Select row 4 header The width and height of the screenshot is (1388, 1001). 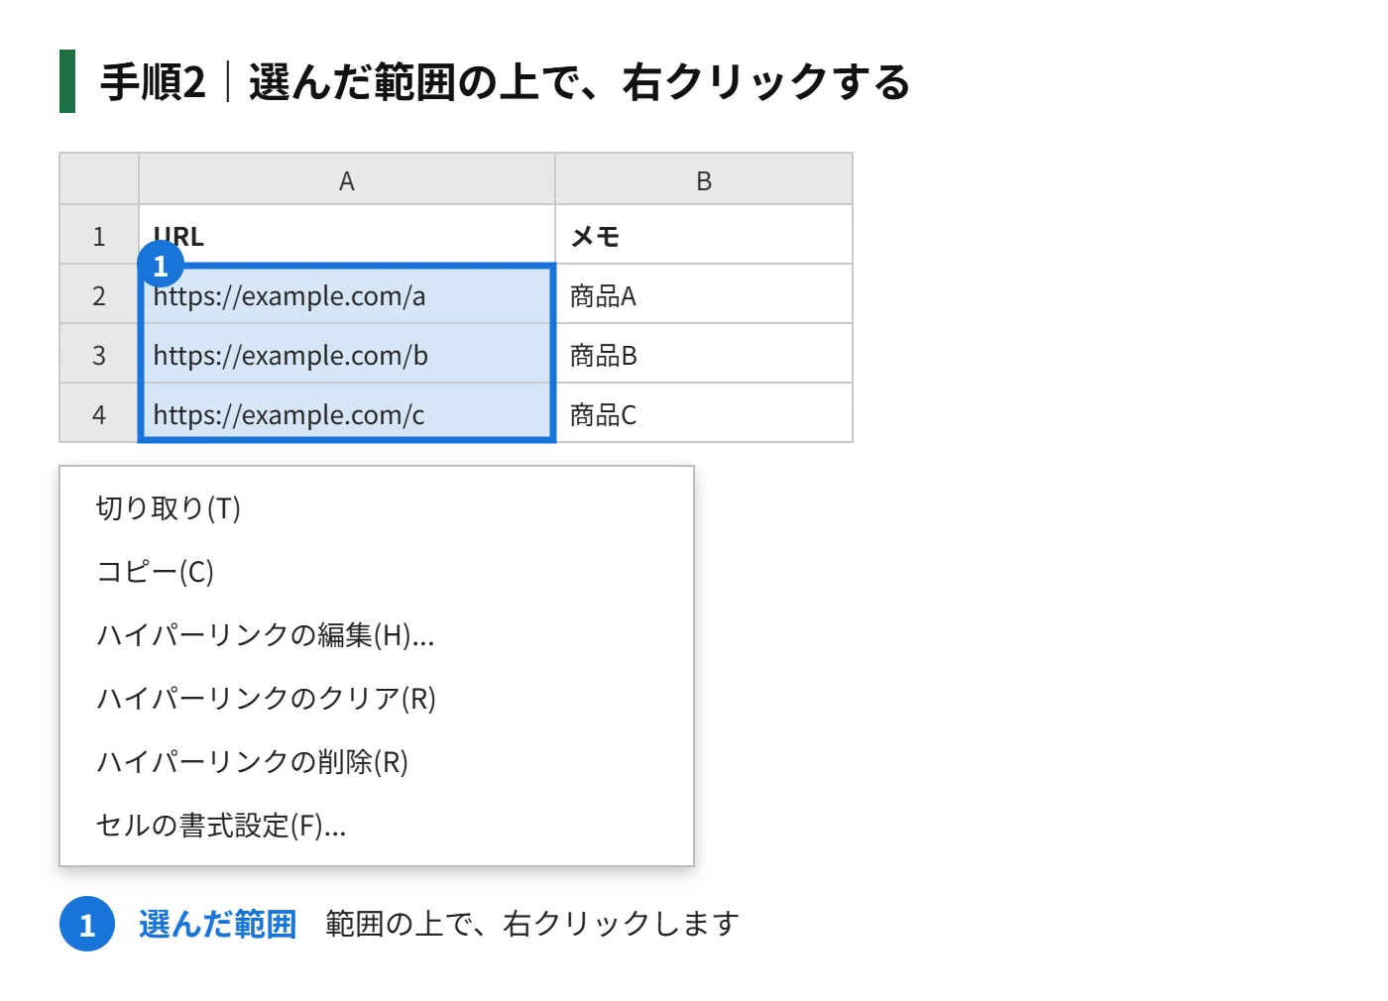pyautogui.click(x=99, y=413)
